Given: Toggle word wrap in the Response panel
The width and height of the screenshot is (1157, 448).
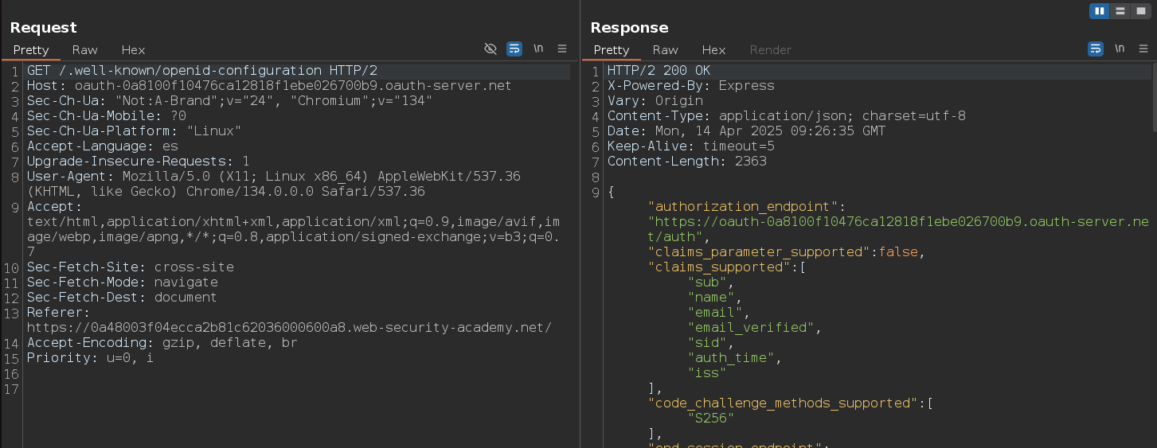Looking at the screenshot, I should pos(1096,49).
